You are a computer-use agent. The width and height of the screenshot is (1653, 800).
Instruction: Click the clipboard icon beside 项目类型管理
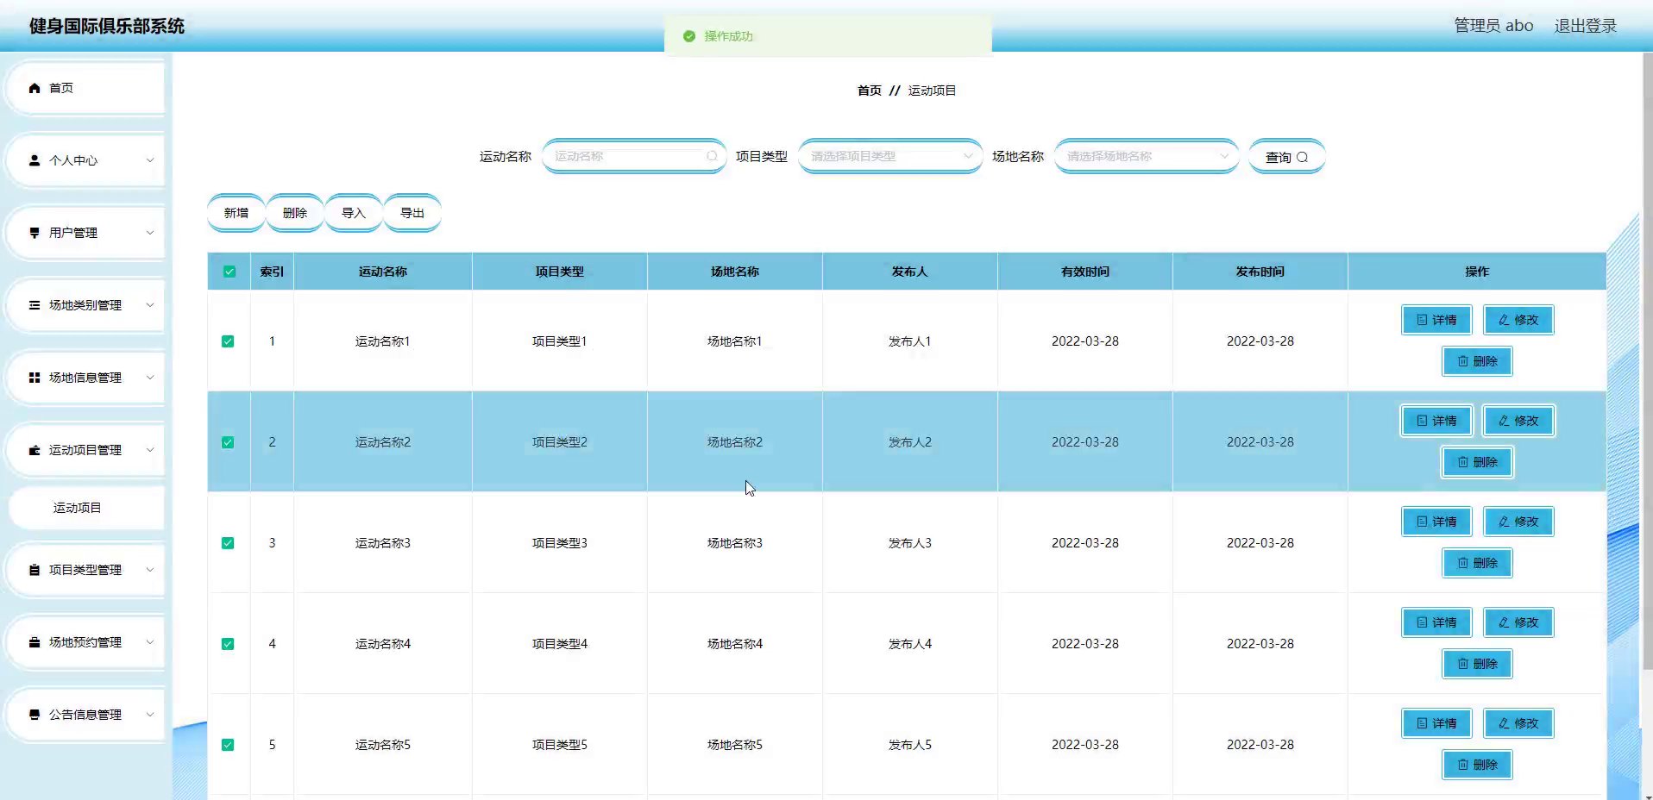(x=35, y=570)
